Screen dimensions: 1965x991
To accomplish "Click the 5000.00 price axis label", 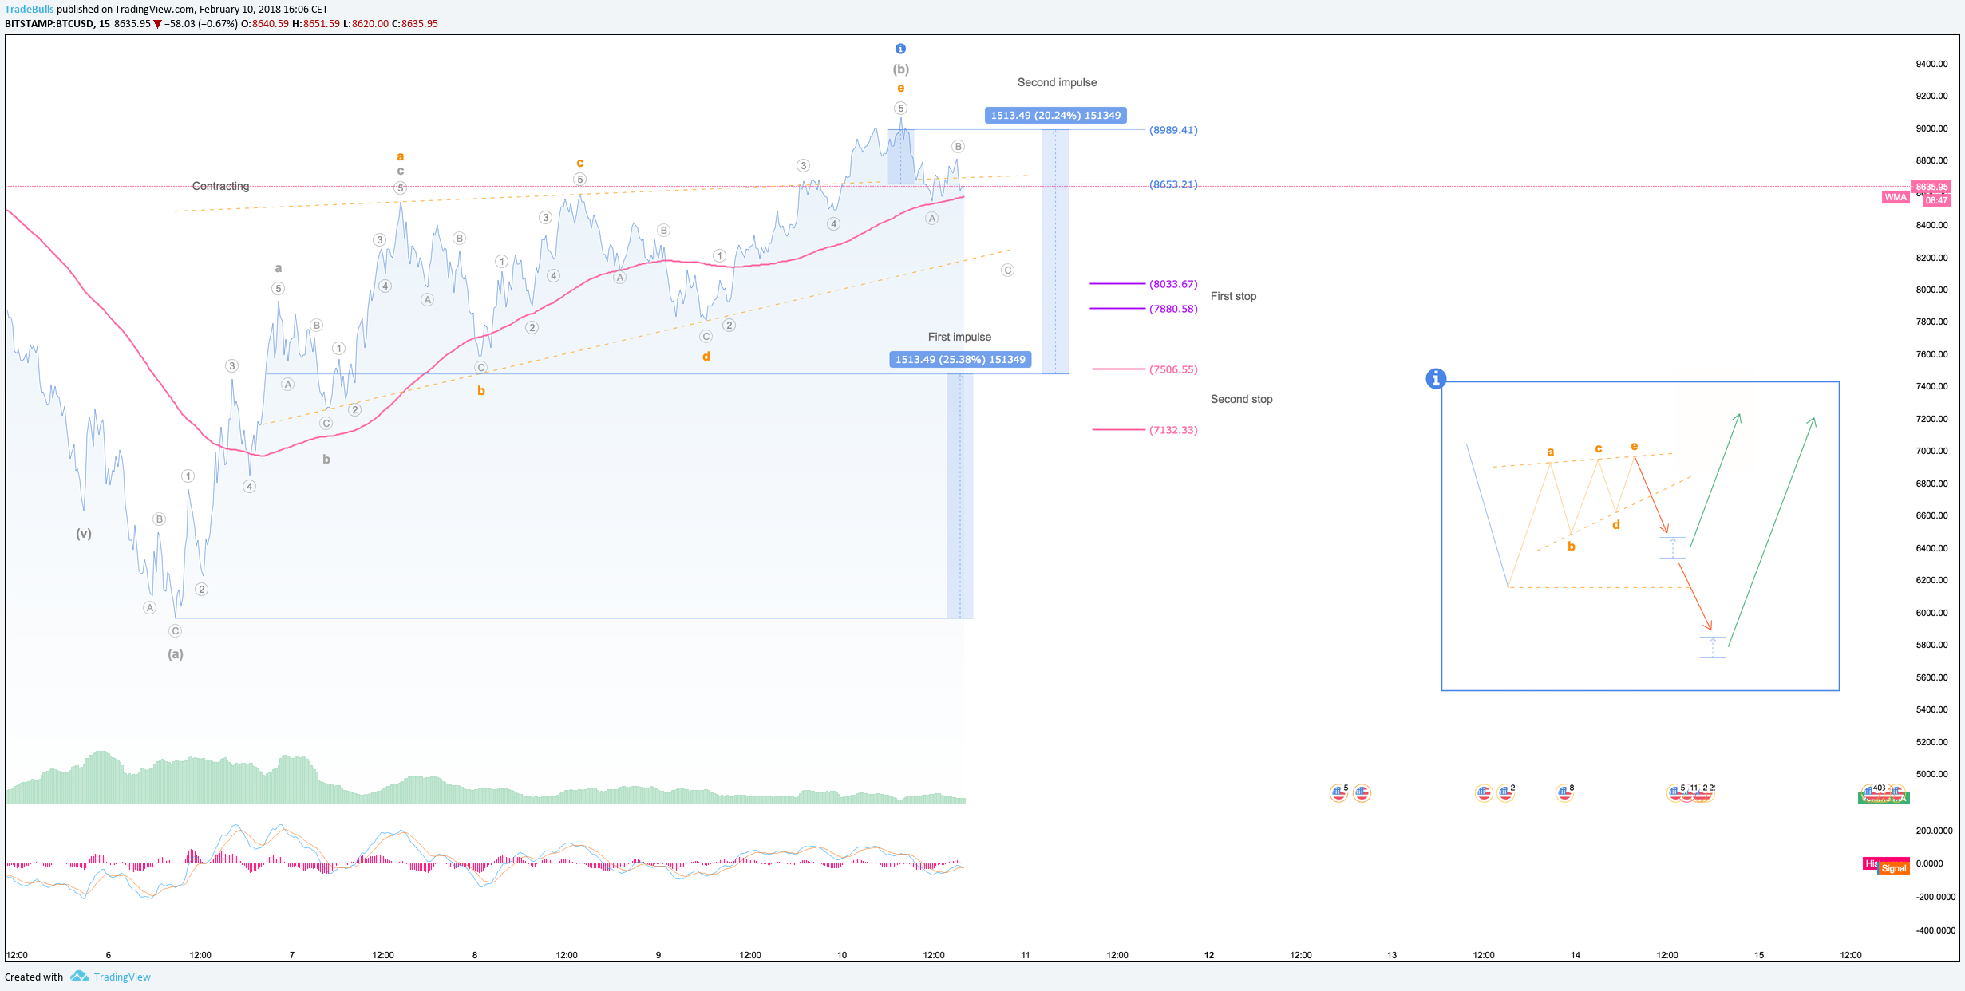I will coord(1931,774).
